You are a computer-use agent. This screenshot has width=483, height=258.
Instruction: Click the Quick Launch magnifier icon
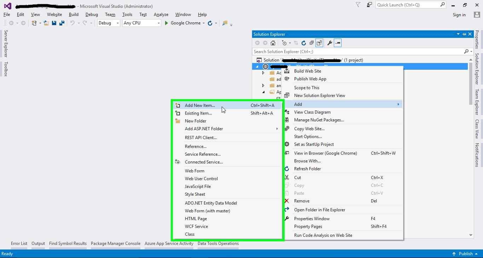coord(442,5)
